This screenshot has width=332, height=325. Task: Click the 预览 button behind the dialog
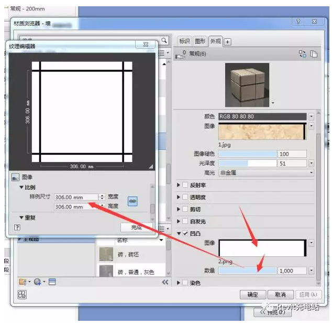pos(273,312)
